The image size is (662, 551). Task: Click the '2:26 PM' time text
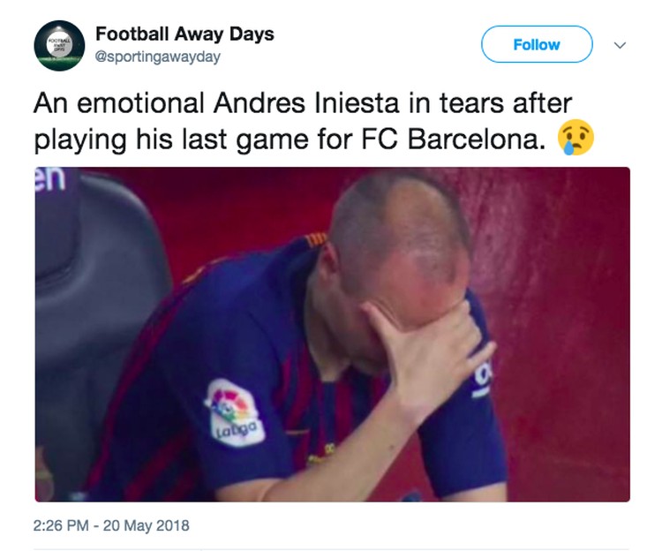point(61,525)
